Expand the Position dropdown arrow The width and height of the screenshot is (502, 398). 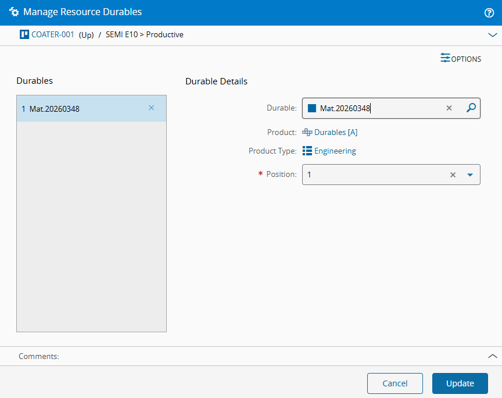click(x=470, y=175)
